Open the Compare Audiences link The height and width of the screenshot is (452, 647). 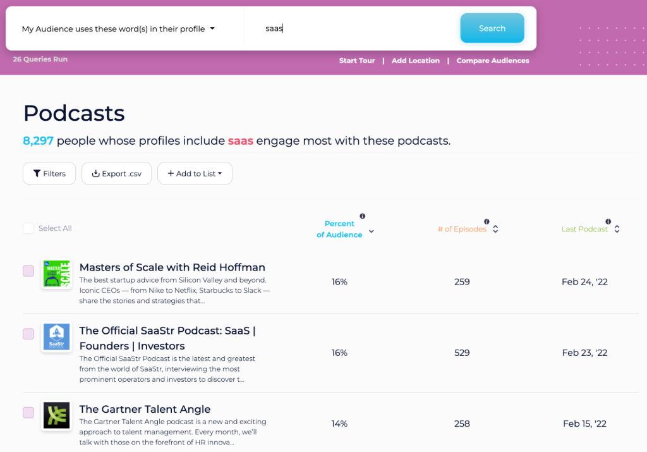coord(492,61)
